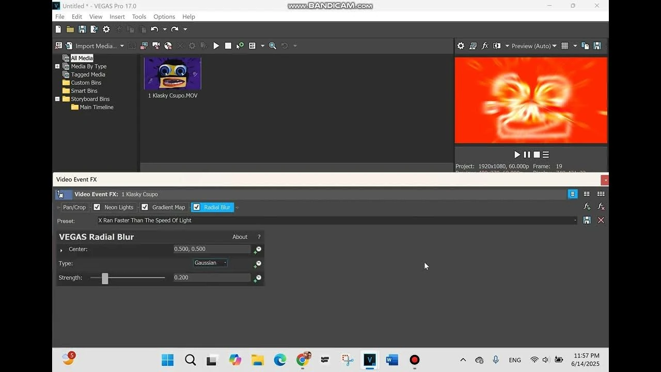
Task: Expand the Center parameter disclosure arrow
Action: [x=61, y=250]
